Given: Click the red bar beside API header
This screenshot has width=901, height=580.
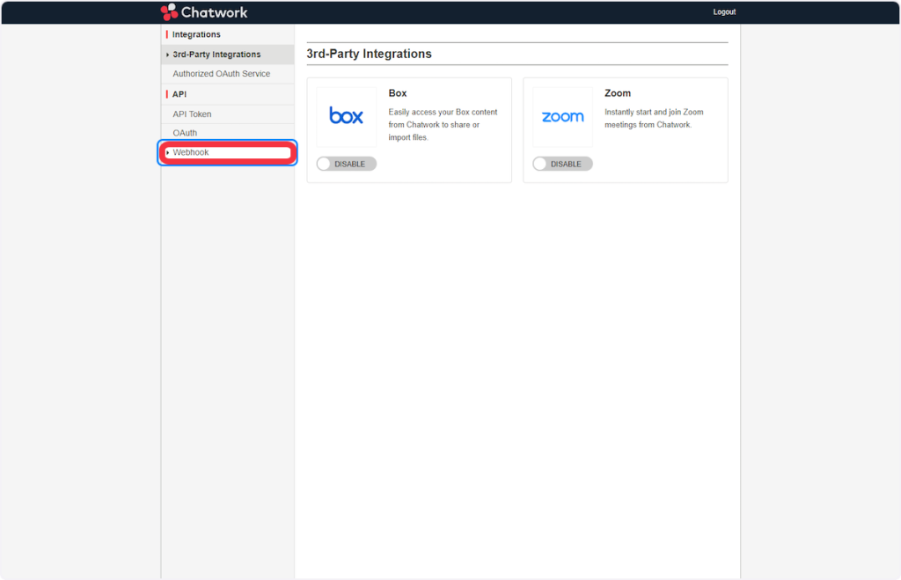Looking at the screenshot, I should [x=166, y=94].
